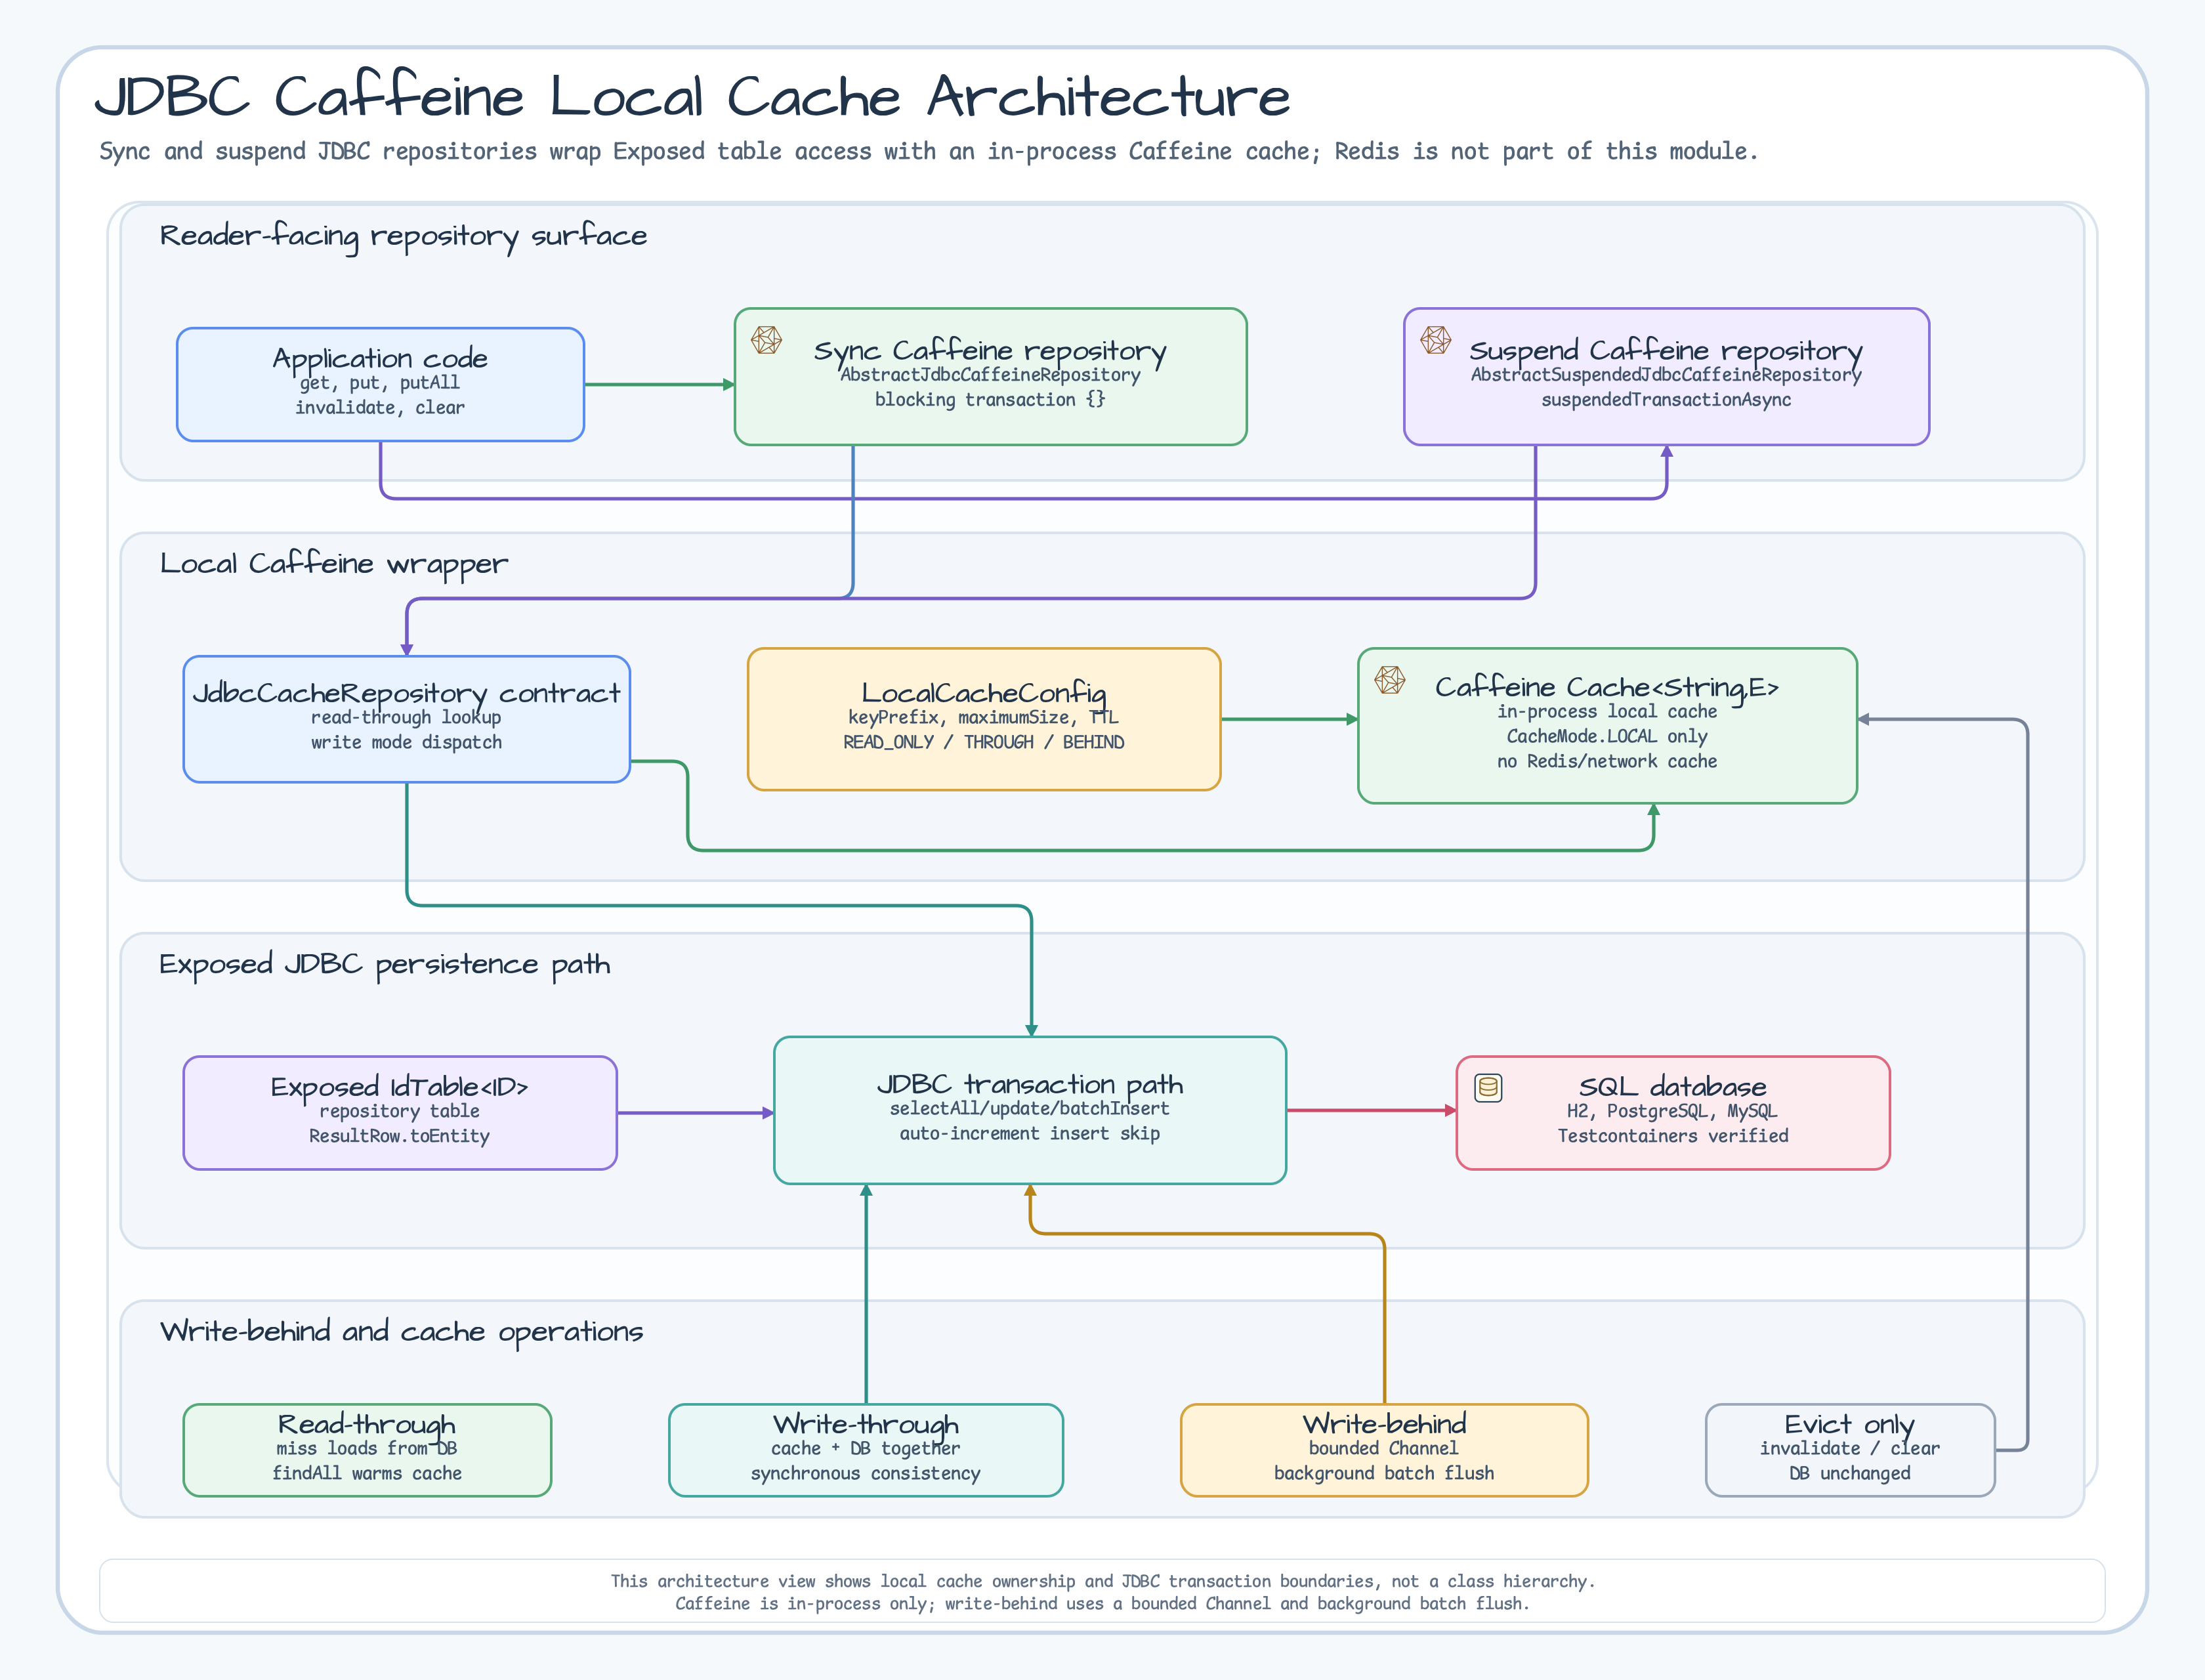Click the 'AbstractJdbcCaffeineRepository' class name text

pos(990,375)
